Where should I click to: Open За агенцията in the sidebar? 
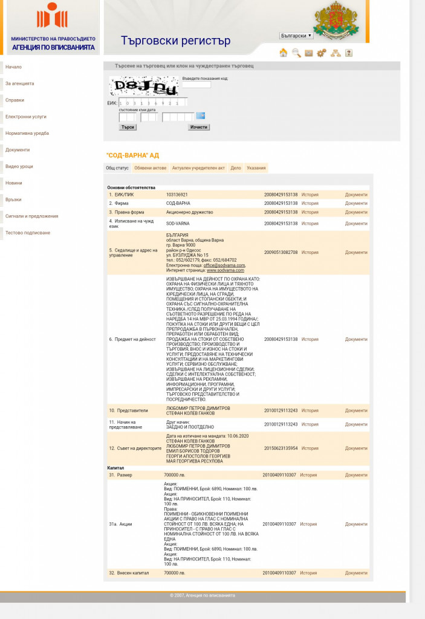pyautogui.click(x=20, y=83)
